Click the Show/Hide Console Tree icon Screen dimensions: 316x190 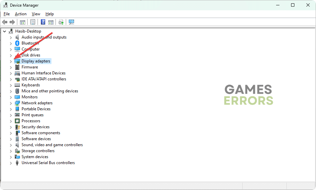pos(23,22)
